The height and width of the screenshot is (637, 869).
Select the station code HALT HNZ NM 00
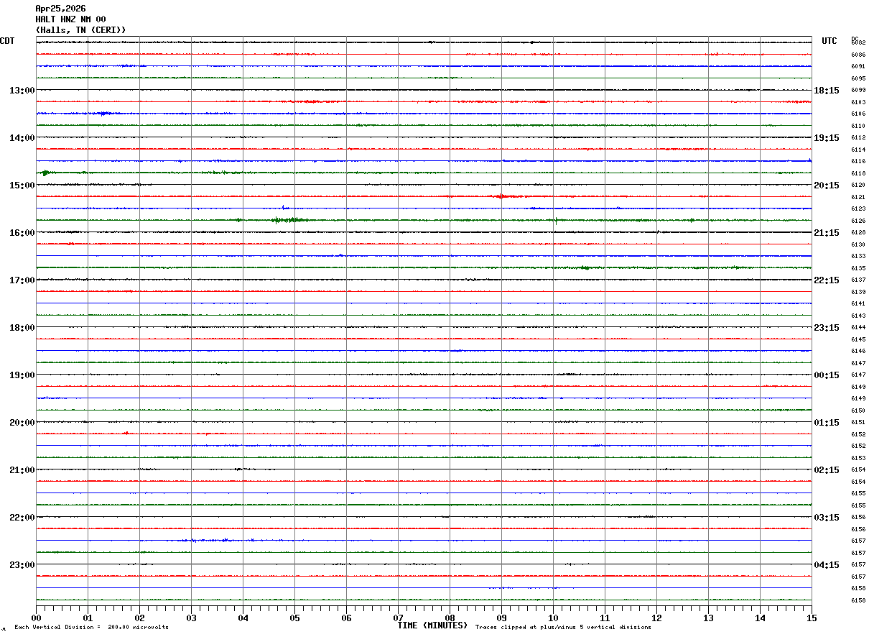(70, 19)
